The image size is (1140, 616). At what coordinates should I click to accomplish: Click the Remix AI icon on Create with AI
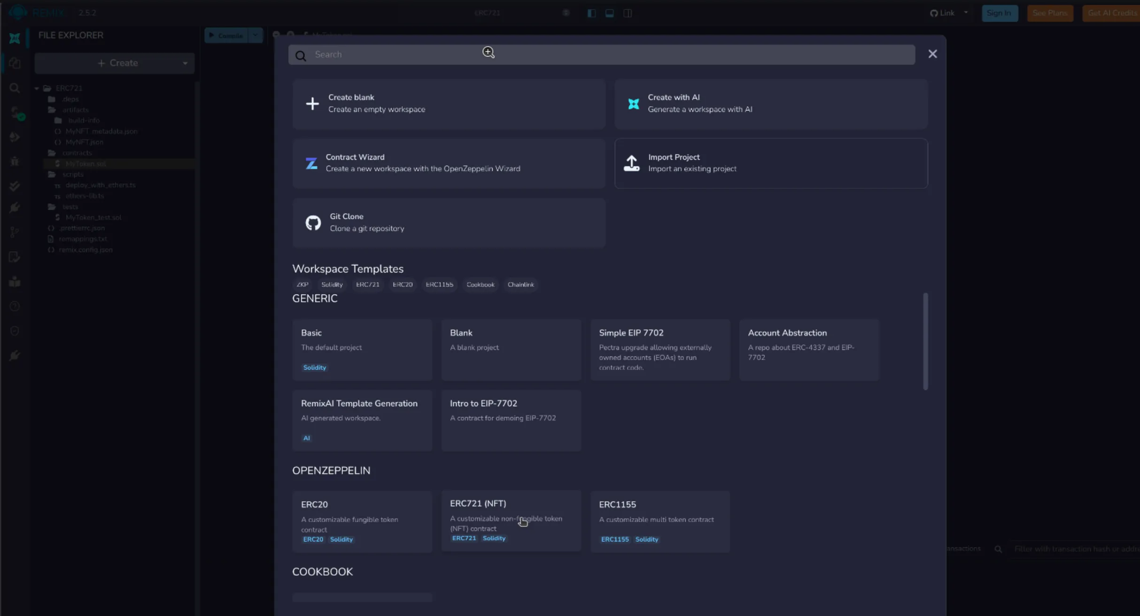pos(634,104)
